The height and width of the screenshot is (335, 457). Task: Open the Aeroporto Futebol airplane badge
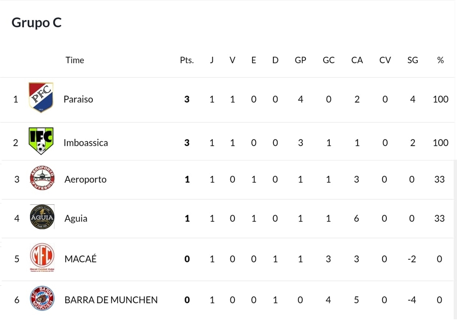(x=42, y=178)
